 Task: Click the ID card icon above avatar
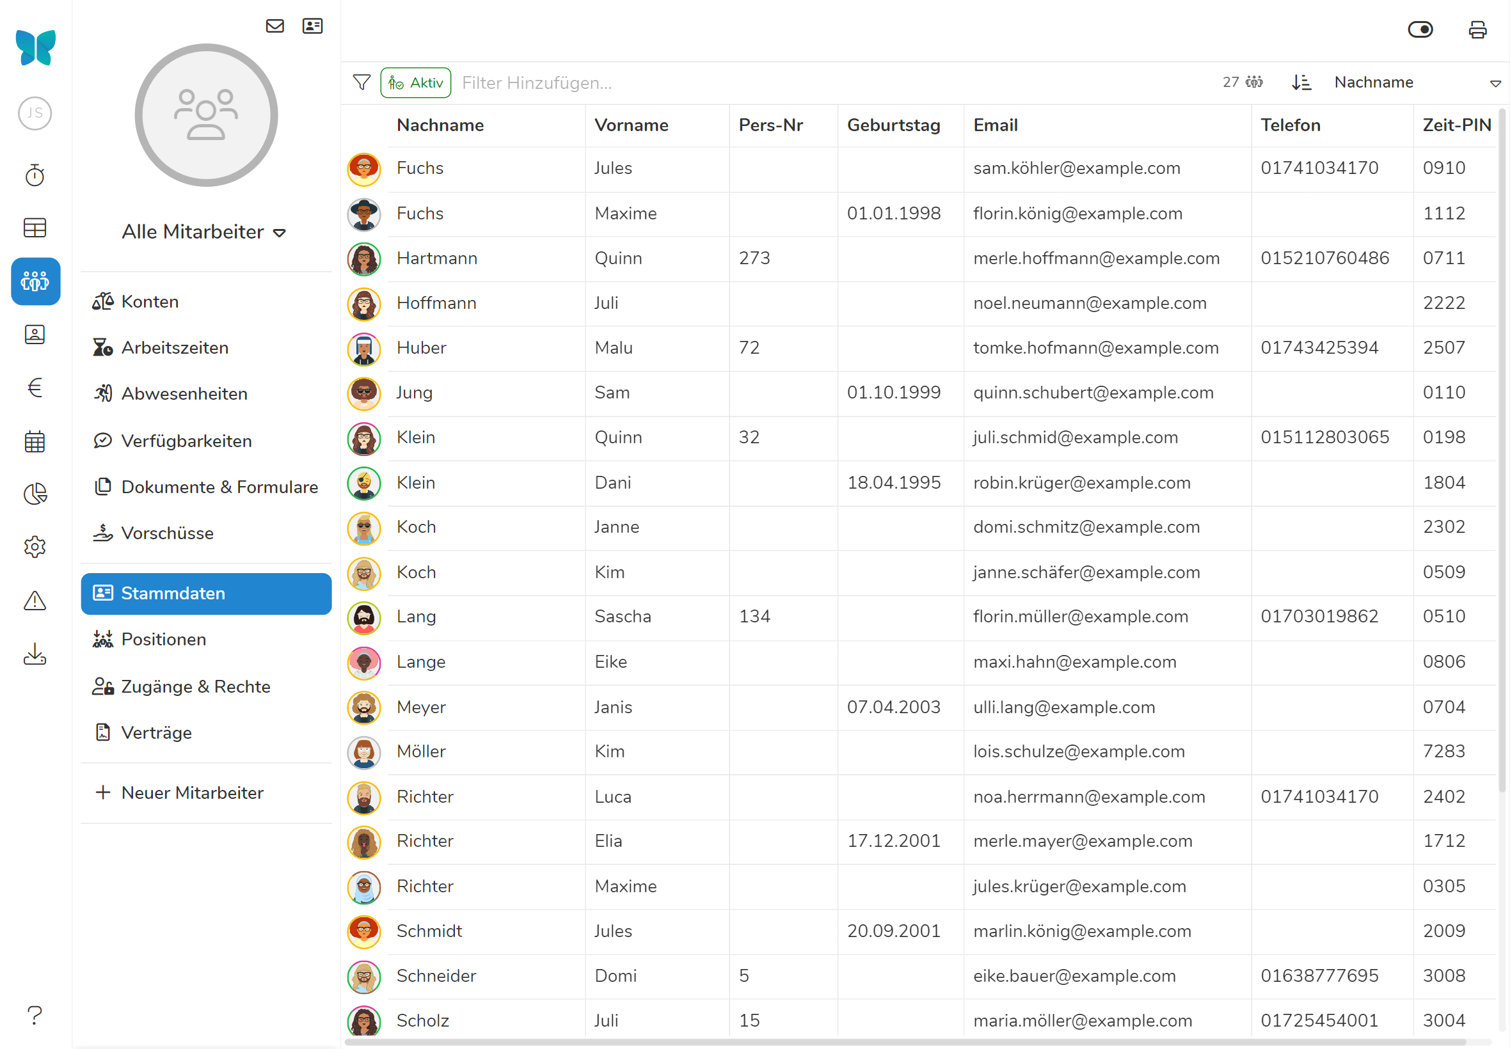click(312, 26)
